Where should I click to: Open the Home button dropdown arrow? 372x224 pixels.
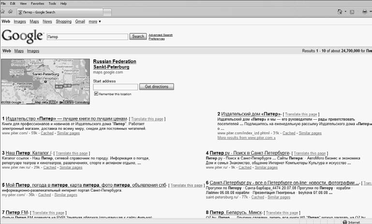[x=345, y=12]
